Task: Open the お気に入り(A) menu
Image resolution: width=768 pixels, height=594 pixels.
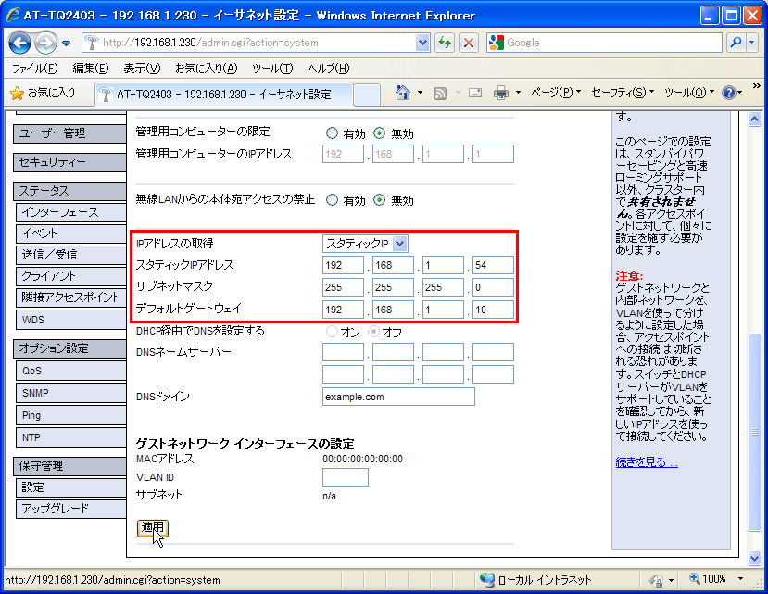Action: coord(207,69)
